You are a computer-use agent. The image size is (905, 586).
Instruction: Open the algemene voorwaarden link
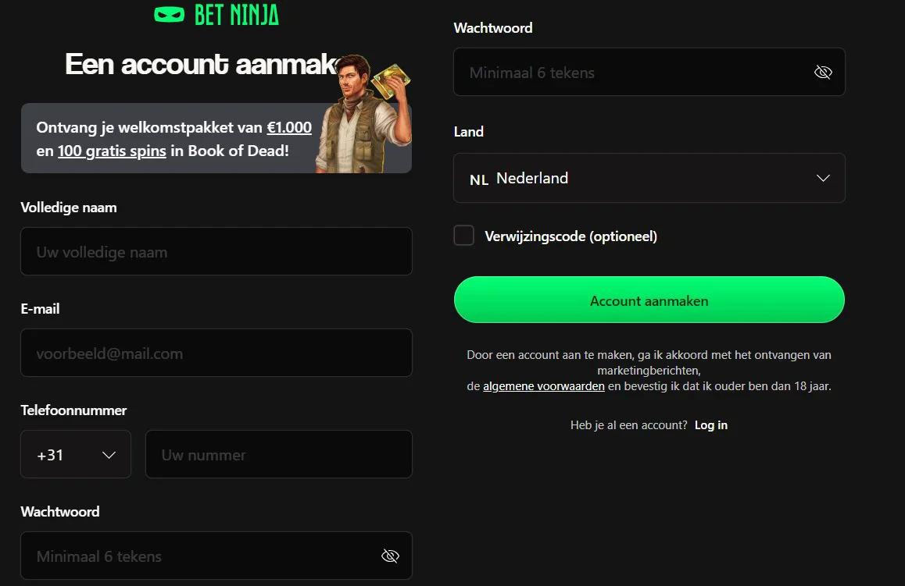click(x=544, y=386)
